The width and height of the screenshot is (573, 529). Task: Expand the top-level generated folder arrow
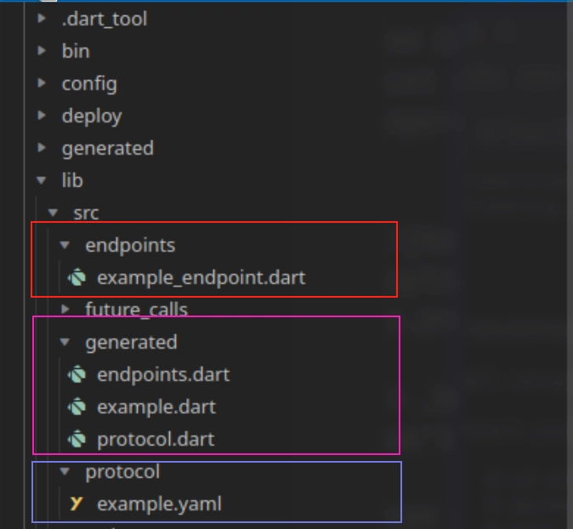[x=42, y=148]
